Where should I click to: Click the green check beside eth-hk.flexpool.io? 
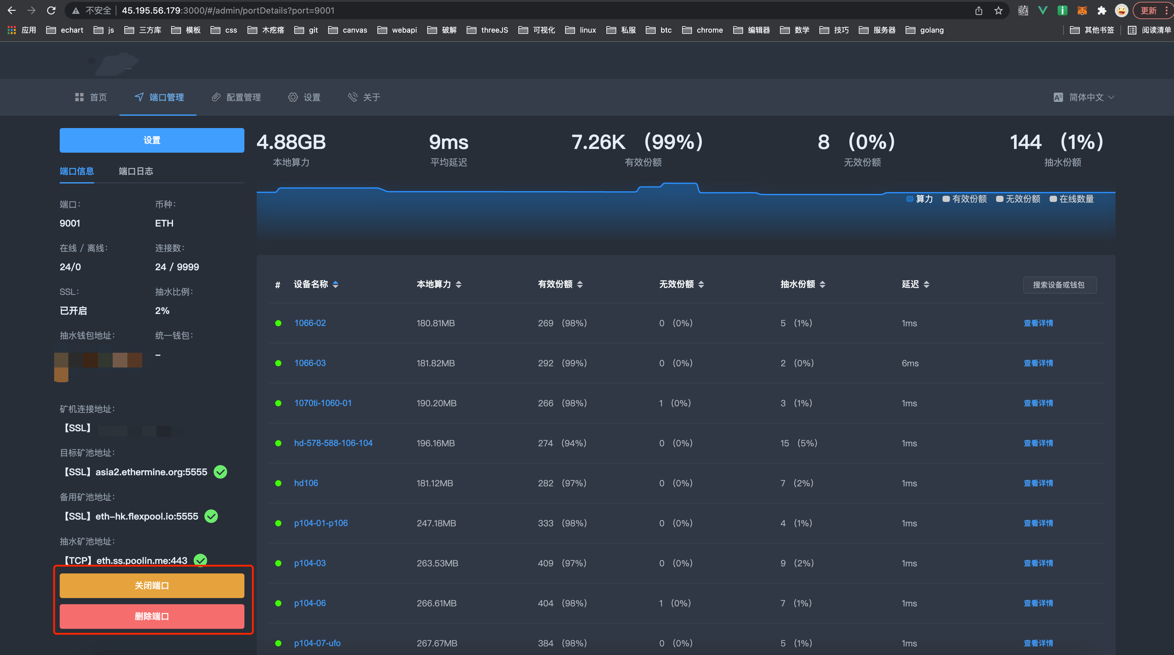(211, 516)
